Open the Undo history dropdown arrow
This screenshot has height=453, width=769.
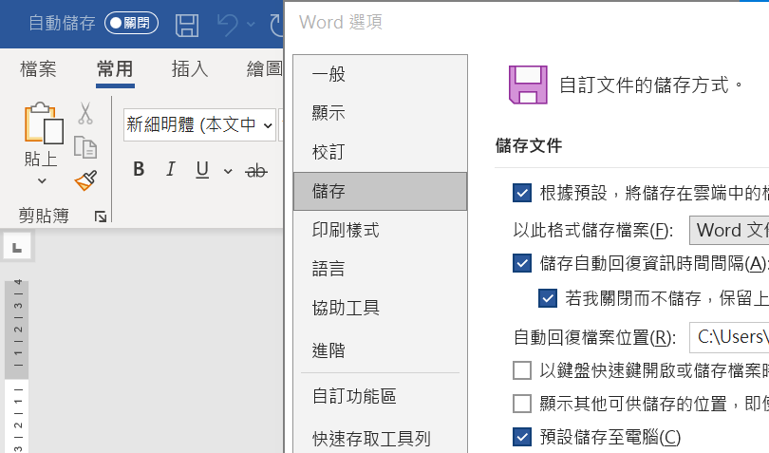point(251,24)
